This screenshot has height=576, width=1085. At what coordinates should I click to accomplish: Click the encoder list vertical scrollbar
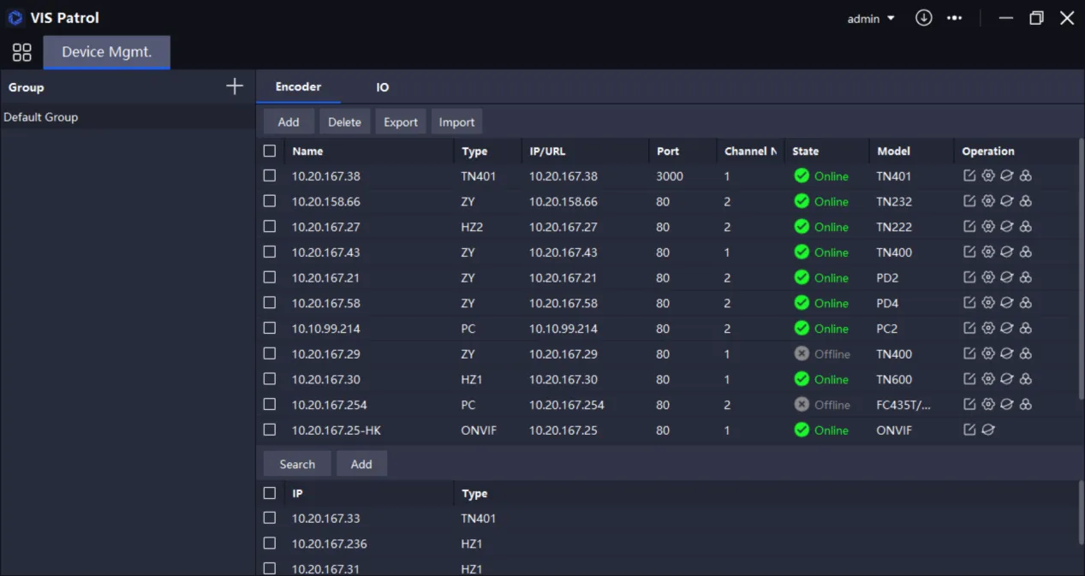1081,265
